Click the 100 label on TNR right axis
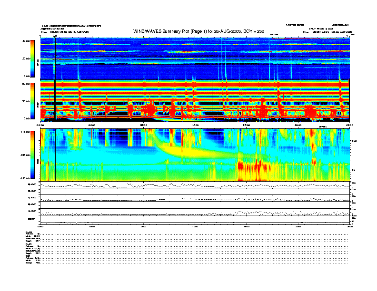The width and height of the screenshot is (377, 291). (x=354, y=141)
